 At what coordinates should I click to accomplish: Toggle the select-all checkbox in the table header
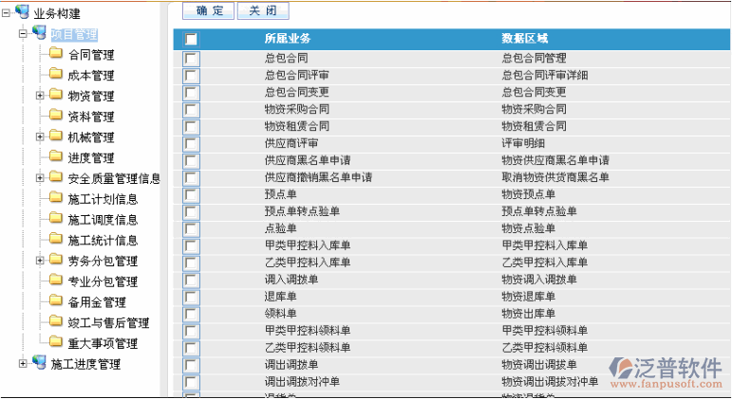pos(191,39)
